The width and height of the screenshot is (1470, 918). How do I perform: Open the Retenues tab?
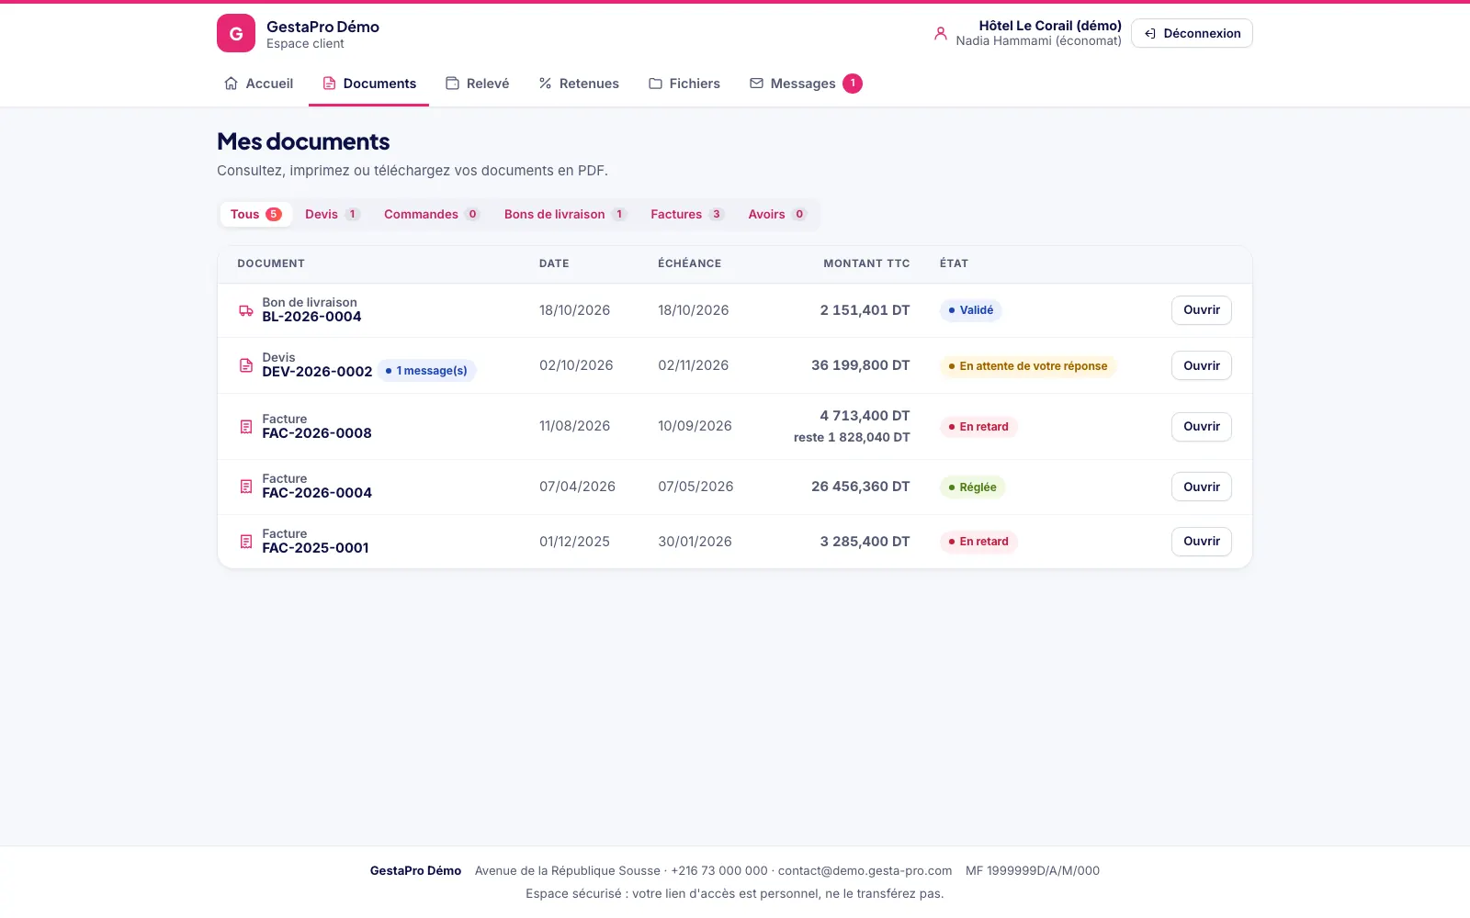point(579,84)
